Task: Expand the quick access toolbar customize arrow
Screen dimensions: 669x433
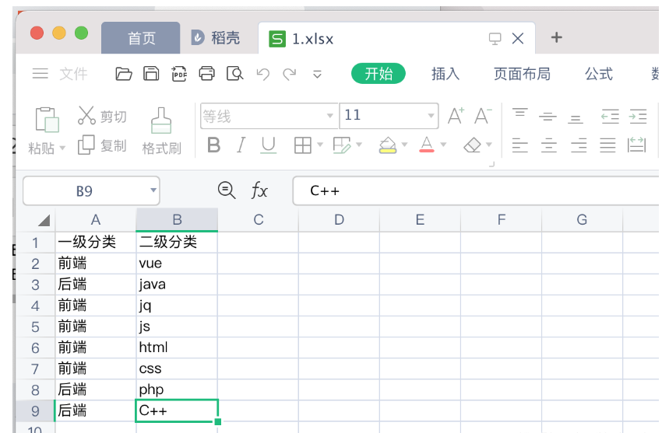Action: click(317, 75)
